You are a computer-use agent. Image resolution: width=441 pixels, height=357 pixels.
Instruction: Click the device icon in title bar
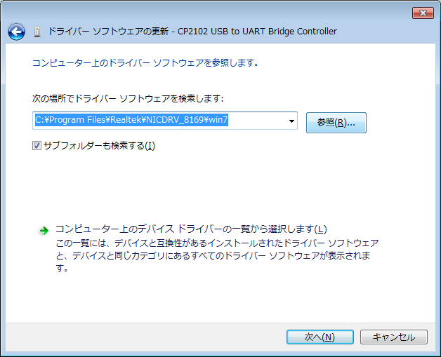[x=37, y=32]
